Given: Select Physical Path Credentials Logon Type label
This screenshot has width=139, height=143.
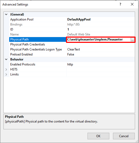Looking at the screenshot, I should [x=36, y=49].
